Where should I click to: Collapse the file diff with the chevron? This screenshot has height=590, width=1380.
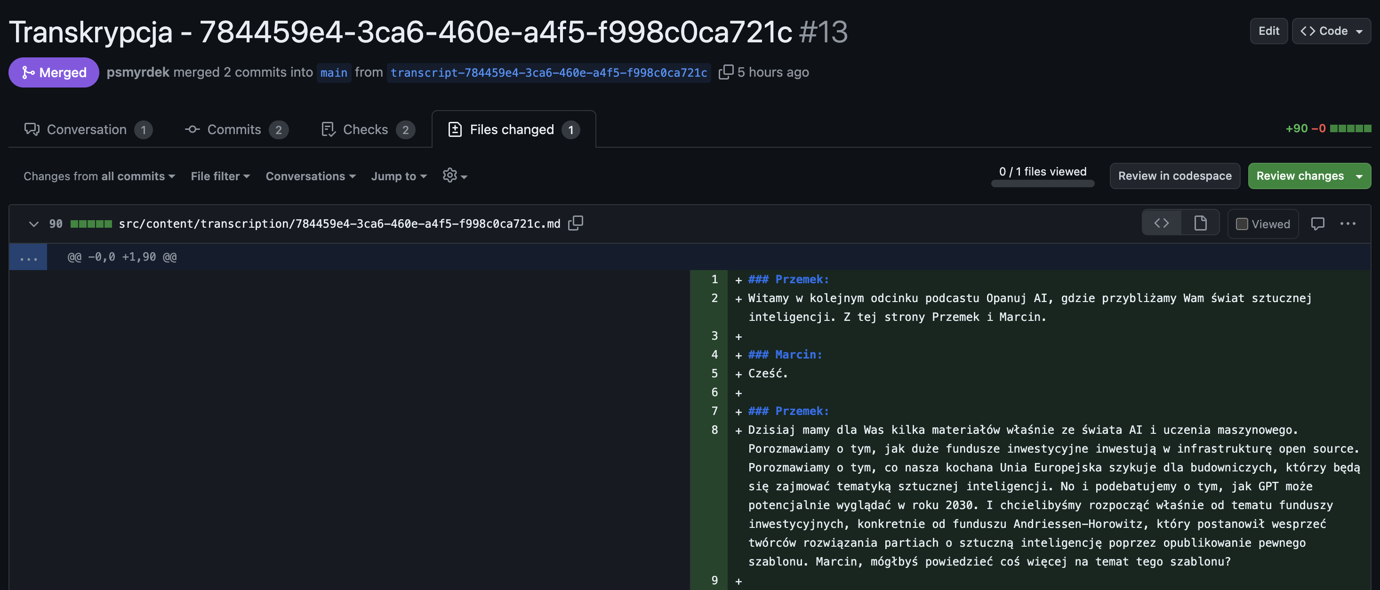point(33,224)
